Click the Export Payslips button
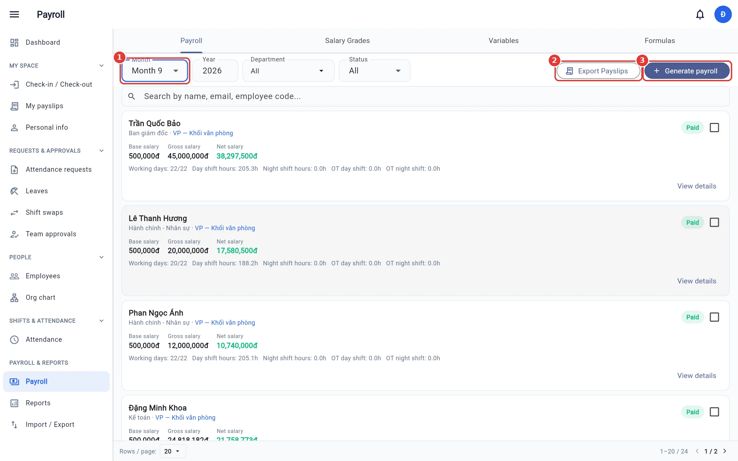This screenshot has width=738, height=461. [598, 71]
